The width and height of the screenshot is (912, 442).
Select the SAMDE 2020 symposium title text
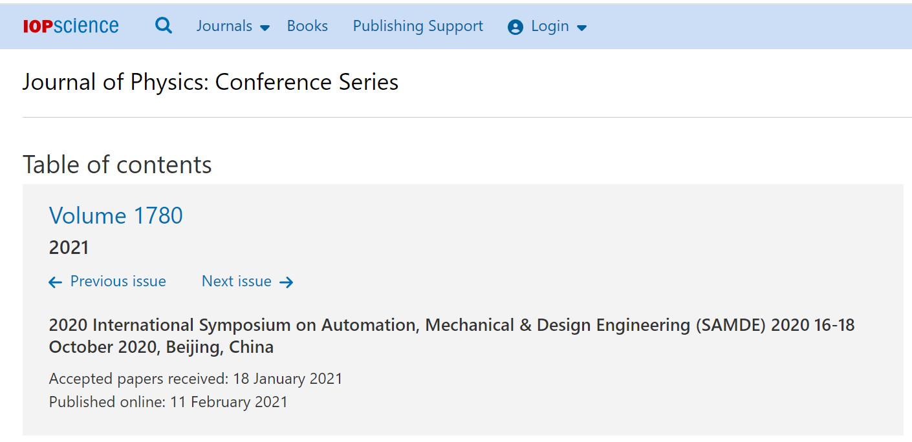click(x=451, y=335)
